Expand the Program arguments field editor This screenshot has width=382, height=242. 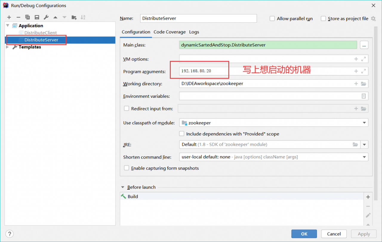pyautogui.click(x=363, y=71)
